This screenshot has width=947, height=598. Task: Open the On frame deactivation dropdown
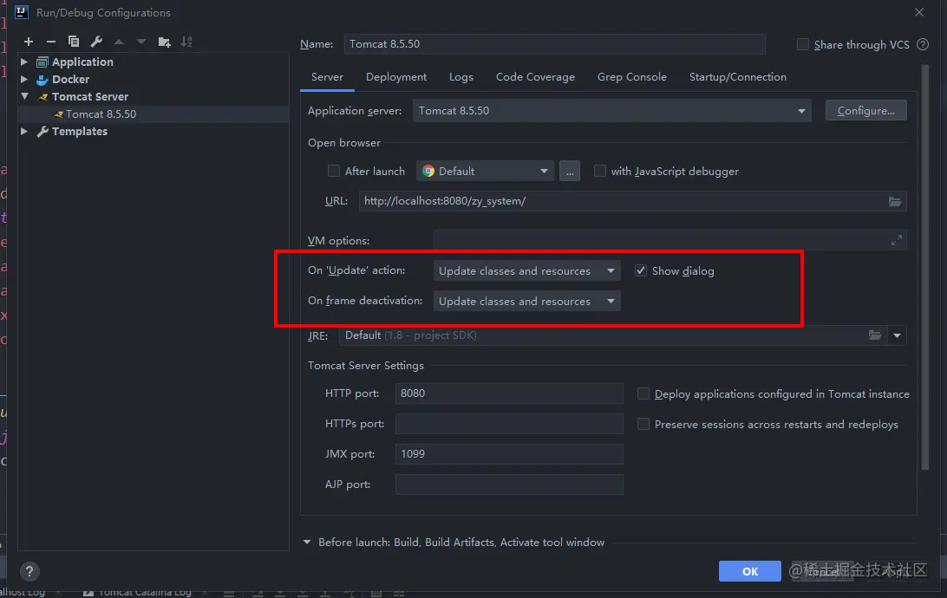coord(526,301)
